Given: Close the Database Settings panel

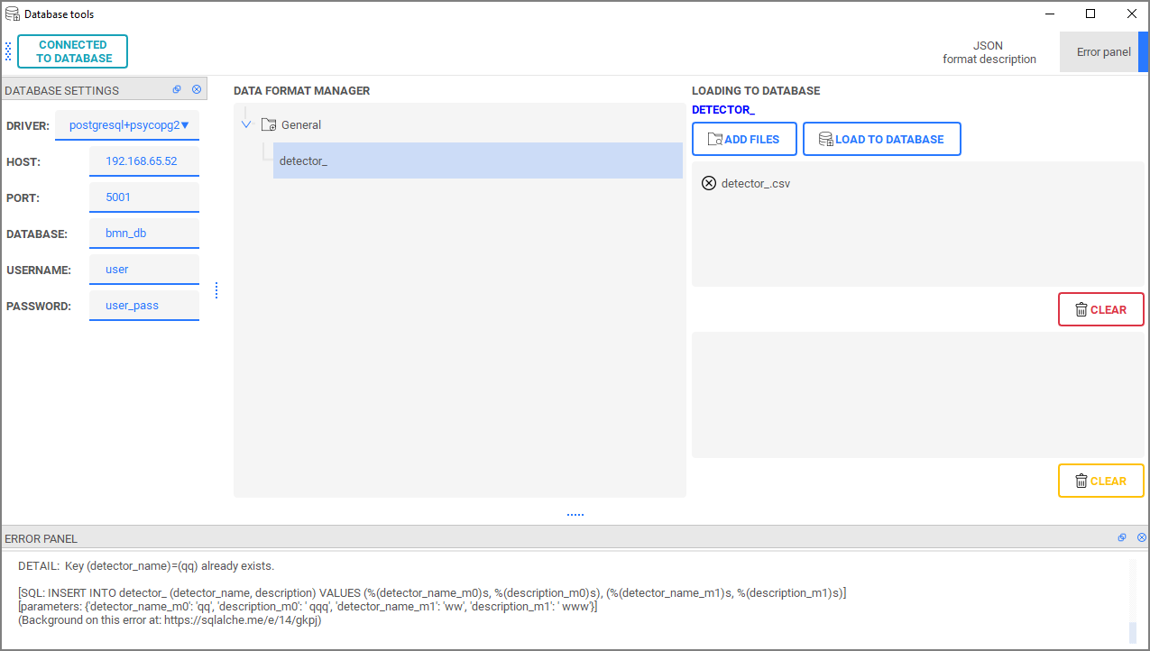Looking at the screenshot, I should tap(197, 89).
